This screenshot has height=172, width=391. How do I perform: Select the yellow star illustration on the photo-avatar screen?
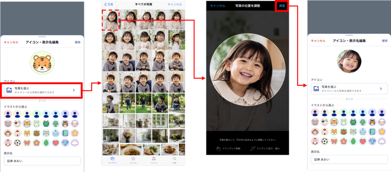[x=382, y=131]
